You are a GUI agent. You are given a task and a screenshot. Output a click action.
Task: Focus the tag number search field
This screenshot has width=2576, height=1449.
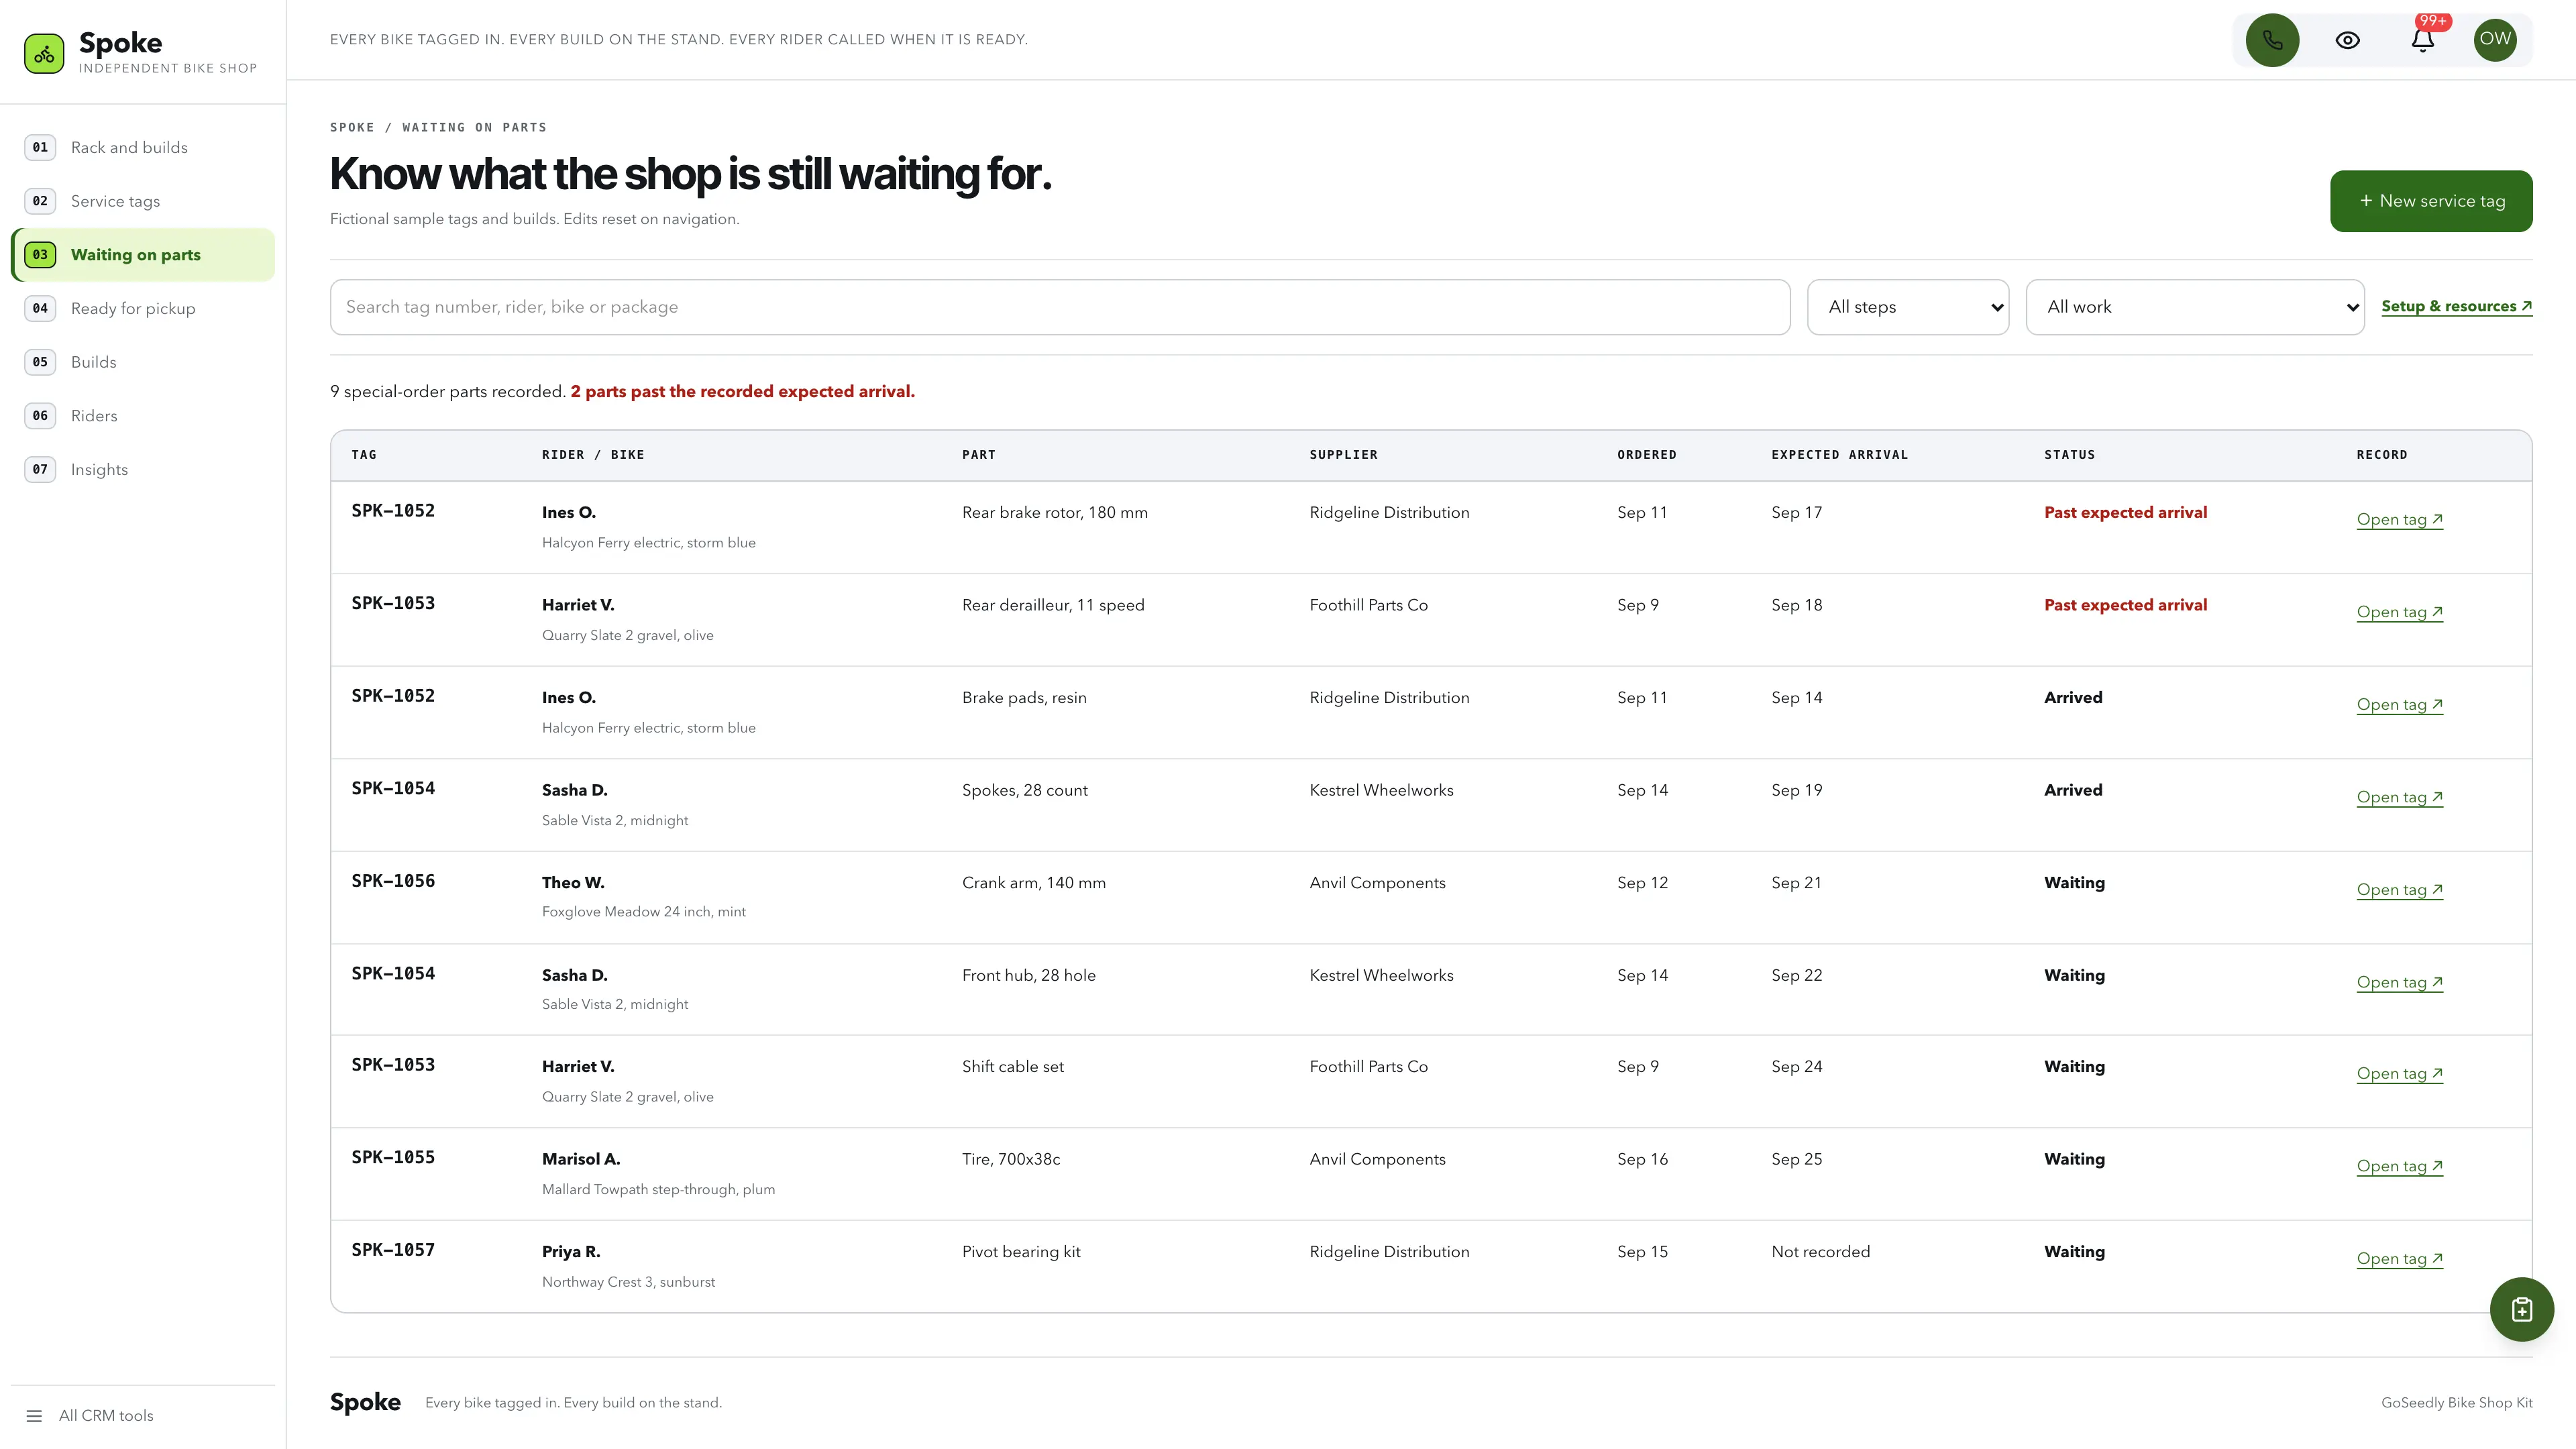point(1059,307)
